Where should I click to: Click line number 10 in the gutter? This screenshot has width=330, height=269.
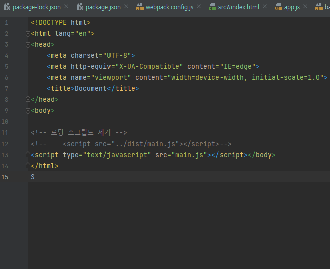click(5, 122)
